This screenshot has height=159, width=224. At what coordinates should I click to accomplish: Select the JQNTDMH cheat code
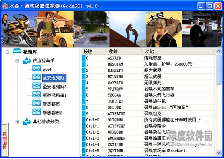[115, 151]
